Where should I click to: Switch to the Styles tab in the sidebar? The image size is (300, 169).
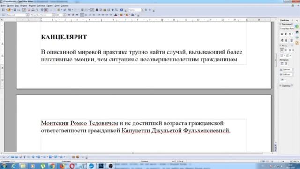[297, 32]
